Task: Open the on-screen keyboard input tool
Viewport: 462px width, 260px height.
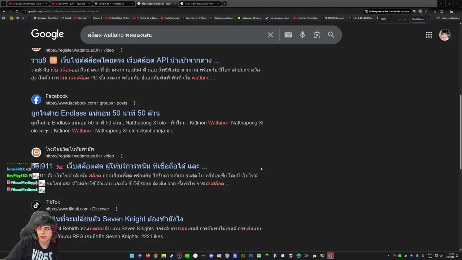Action: coord(288,35)
